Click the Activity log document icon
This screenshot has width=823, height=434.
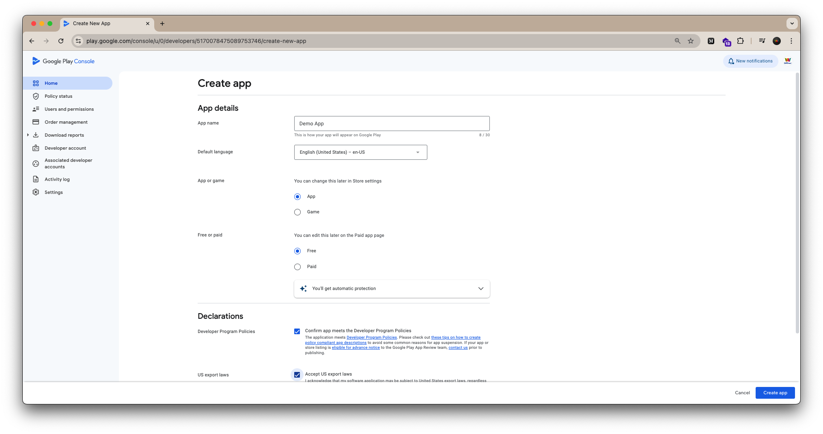pos(36,179)
